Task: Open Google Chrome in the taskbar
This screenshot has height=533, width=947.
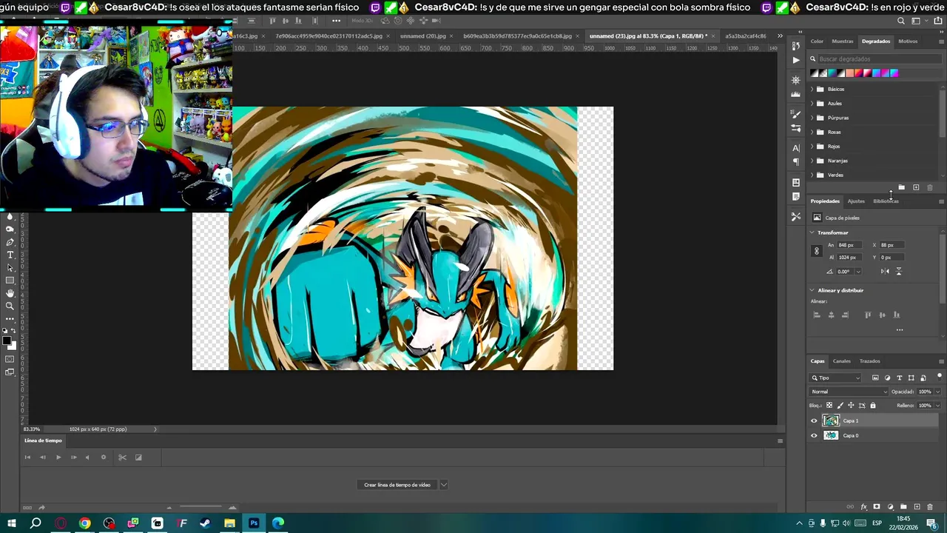Action: [85, 523]
